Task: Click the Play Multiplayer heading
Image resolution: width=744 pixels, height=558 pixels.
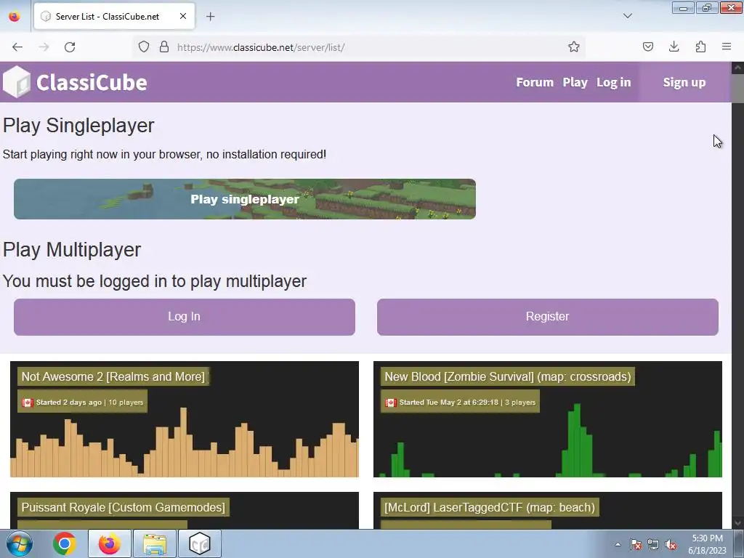Action: click(72, 250)
